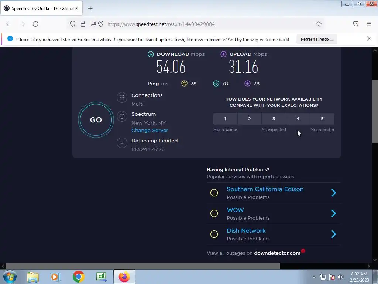Image resolution: width=378 pixels, height=284 pixels.
Task: Open the Southern California Edison outage link
Action: point(265,189)
